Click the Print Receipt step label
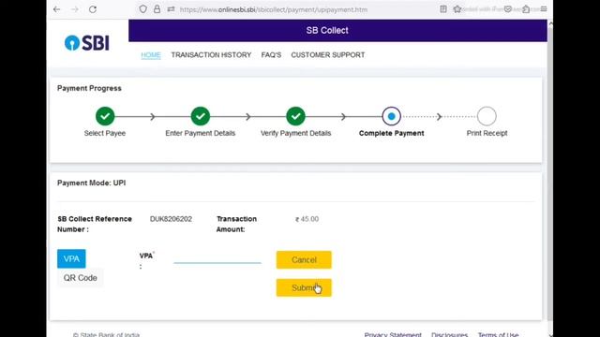The height and width of the screenshot is (337, 600). point(487,133)
